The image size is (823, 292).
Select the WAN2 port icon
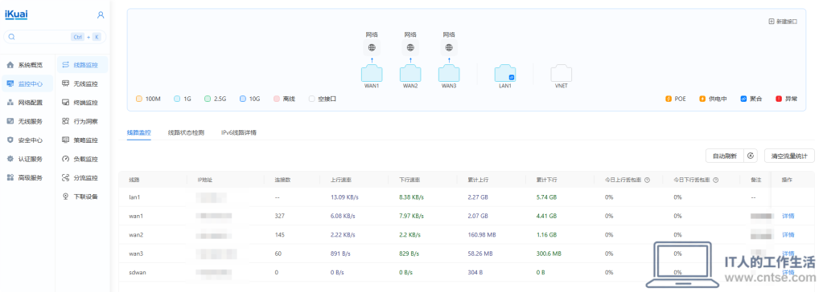click(x=410, y=73)
